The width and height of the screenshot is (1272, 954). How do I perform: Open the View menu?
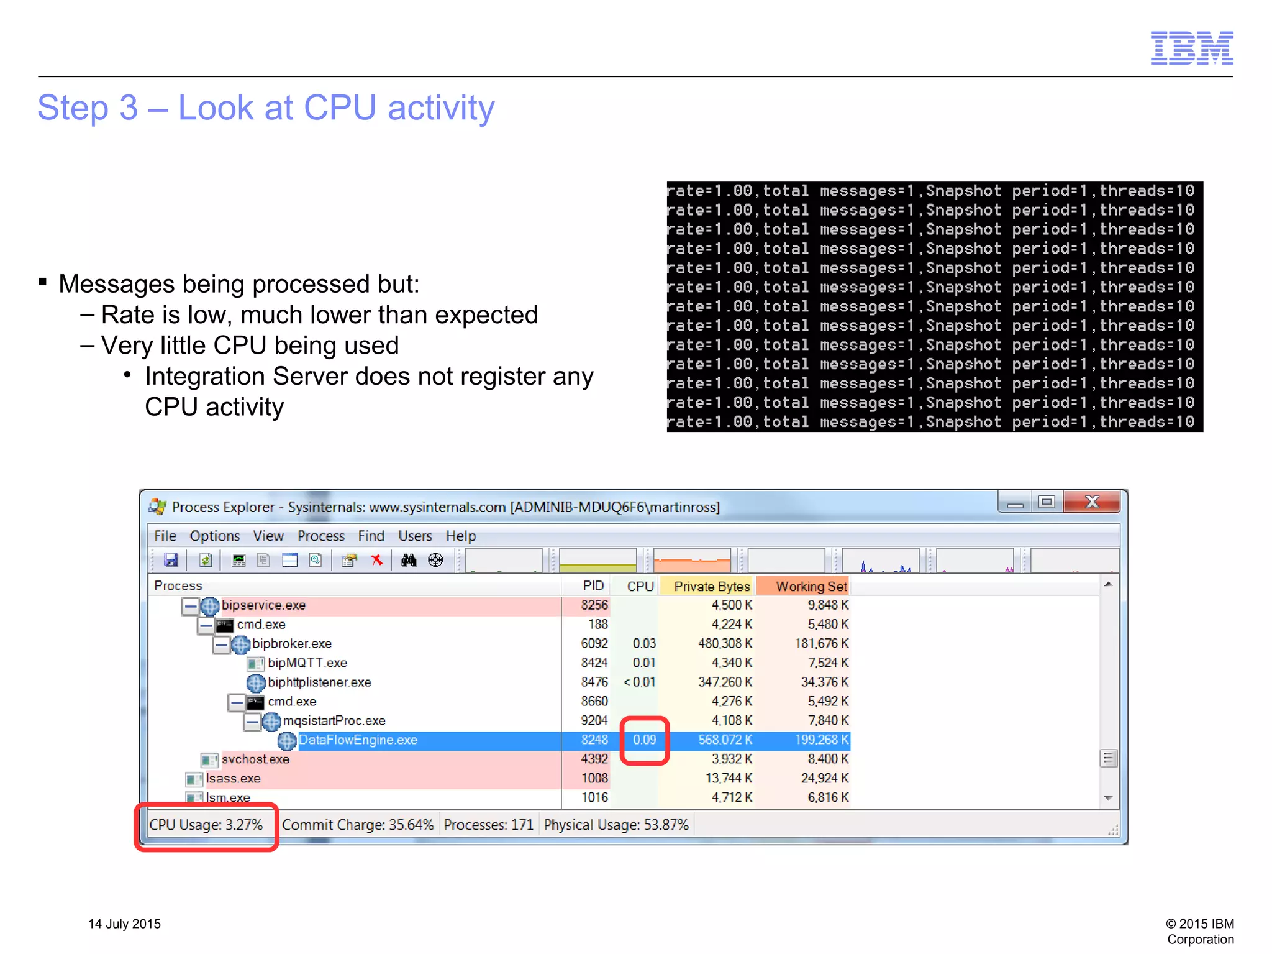268,536
